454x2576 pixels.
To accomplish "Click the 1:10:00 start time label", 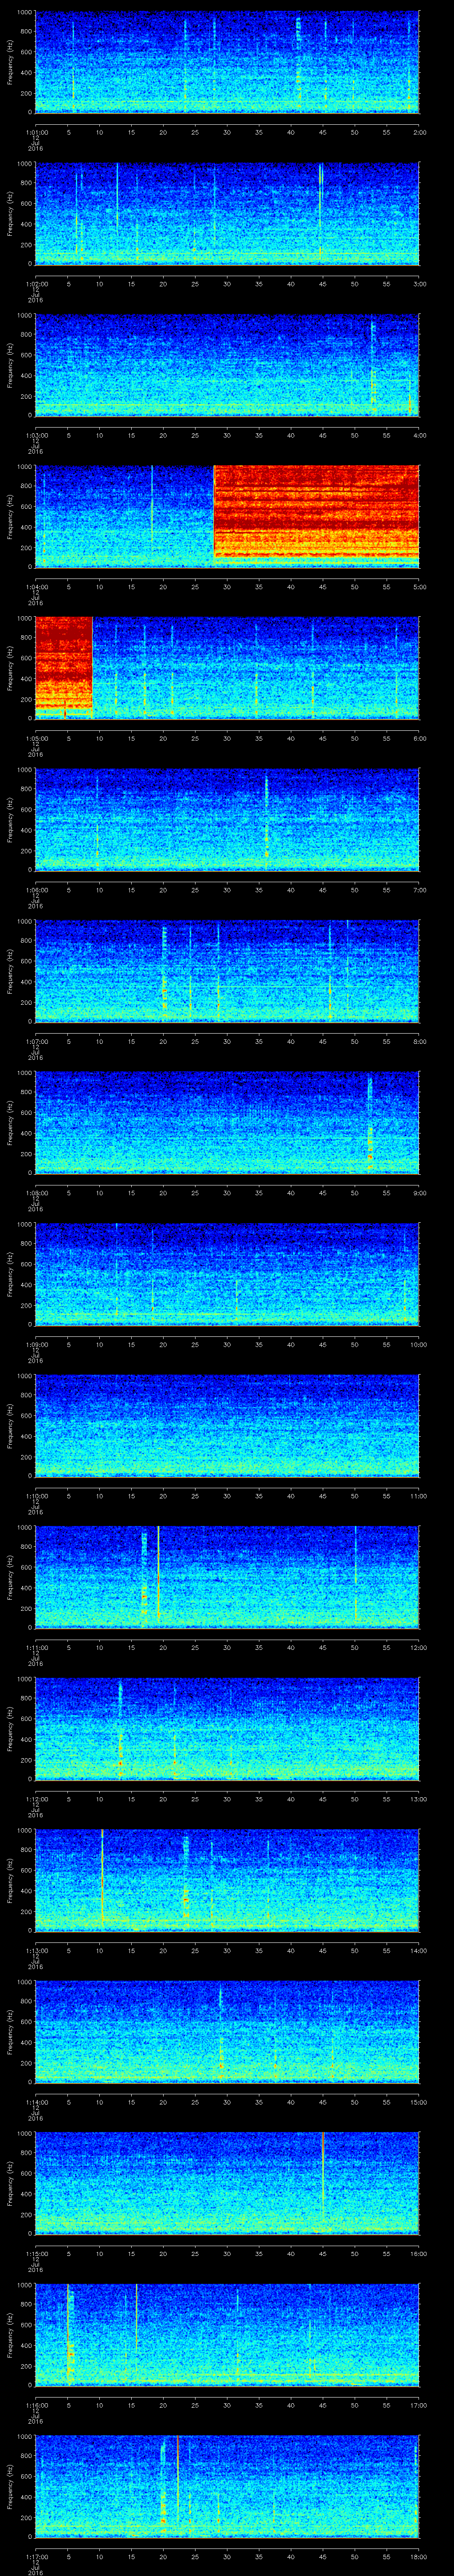I will tap(36, 1496).
